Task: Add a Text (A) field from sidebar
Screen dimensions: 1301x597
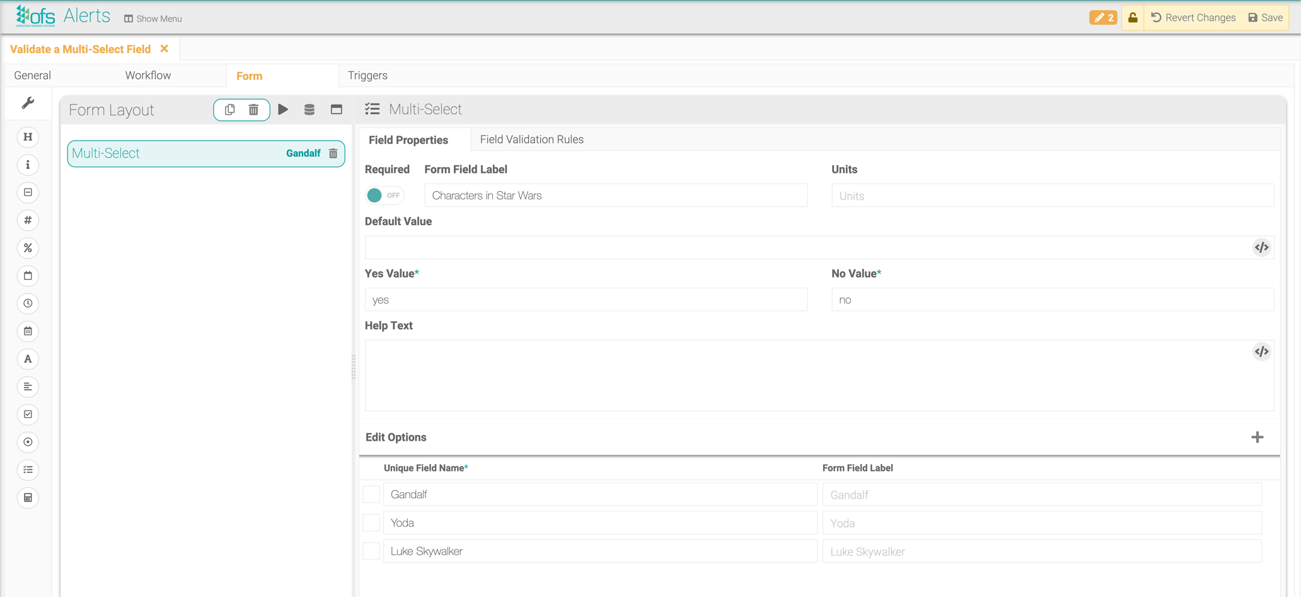Action: point(28,359)
